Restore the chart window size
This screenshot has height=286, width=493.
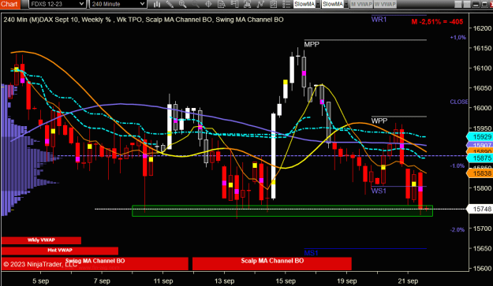point(484,4)
